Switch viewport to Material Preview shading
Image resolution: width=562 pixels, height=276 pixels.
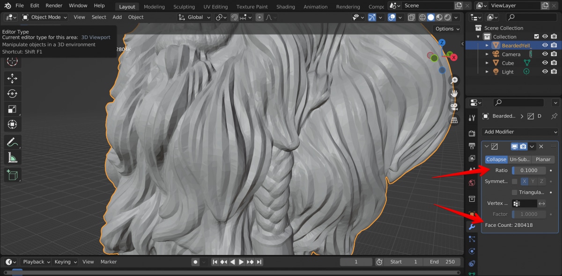click(439, 17)
